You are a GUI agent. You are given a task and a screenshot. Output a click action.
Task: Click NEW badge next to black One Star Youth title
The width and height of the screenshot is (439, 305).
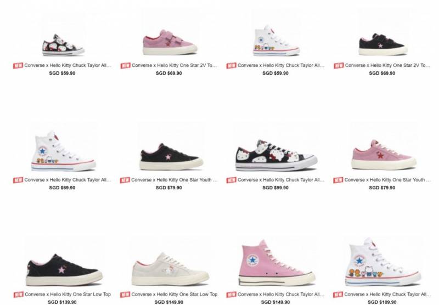[x=125, y=180]
